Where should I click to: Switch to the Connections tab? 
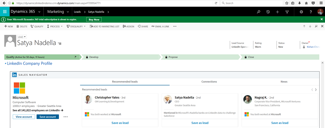[x=209, y=82]
